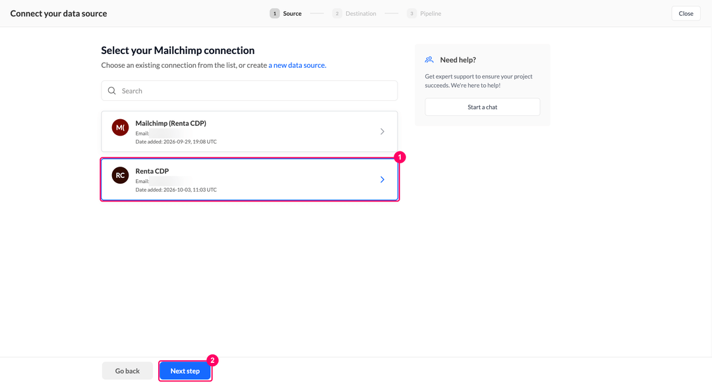Screen dimensions: 712x384
Task: Click the heading "Select your Mailchimp connection"
Action: click(178, 50)
